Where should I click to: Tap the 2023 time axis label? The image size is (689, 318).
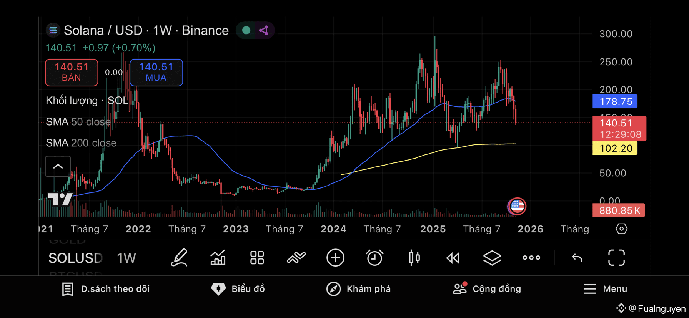(x=236, y=229)
